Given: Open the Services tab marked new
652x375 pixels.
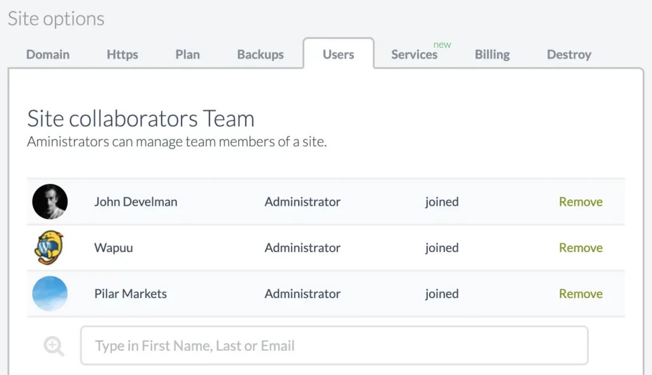Looking at the screenshot, I should (415, 55).
